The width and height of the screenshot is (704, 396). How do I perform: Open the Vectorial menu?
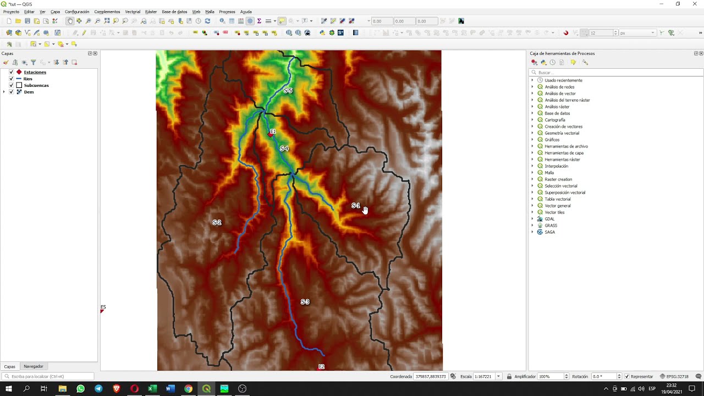(x=133, y=12)
